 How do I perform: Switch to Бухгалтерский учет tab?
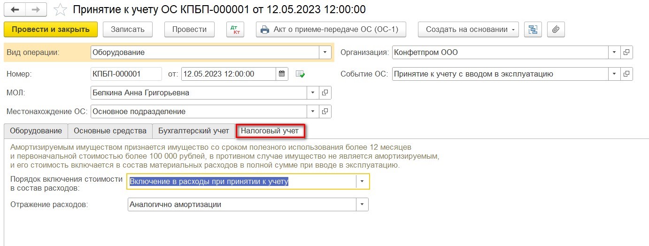point(193,131)
